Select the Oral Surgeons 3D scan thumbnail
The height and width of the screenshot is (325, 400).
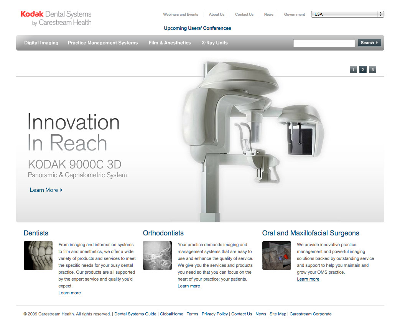click(277, 255)
